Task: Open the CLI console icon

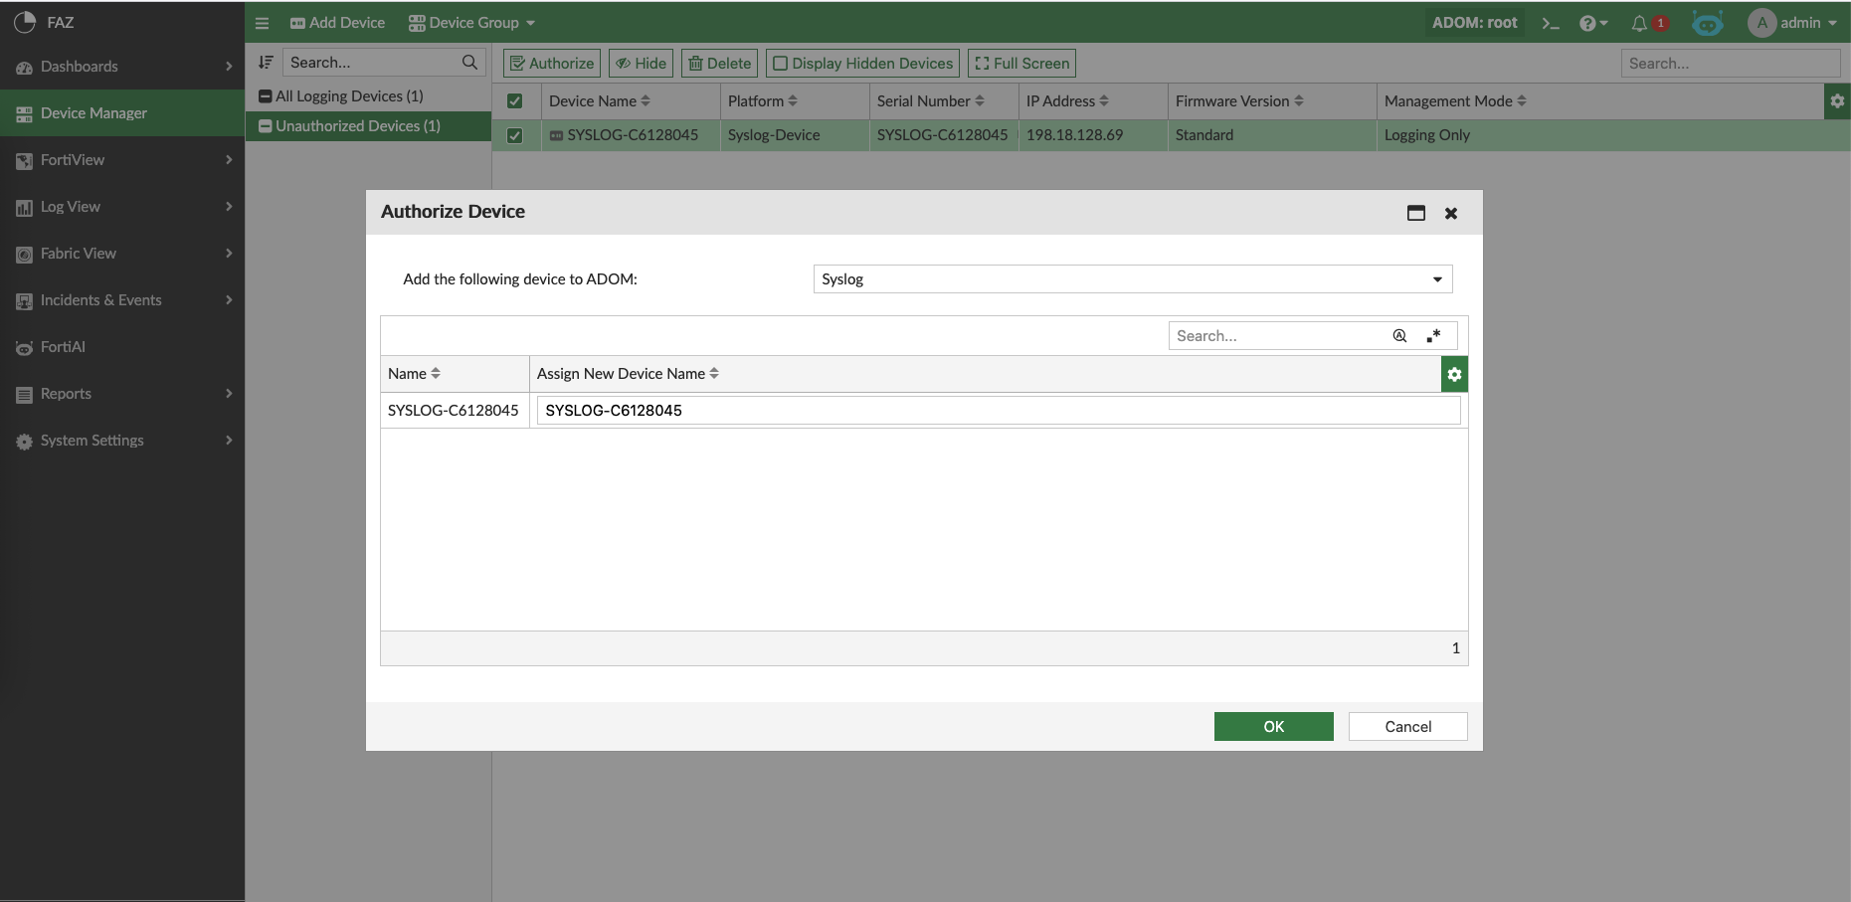Action: pos(1550,23)
